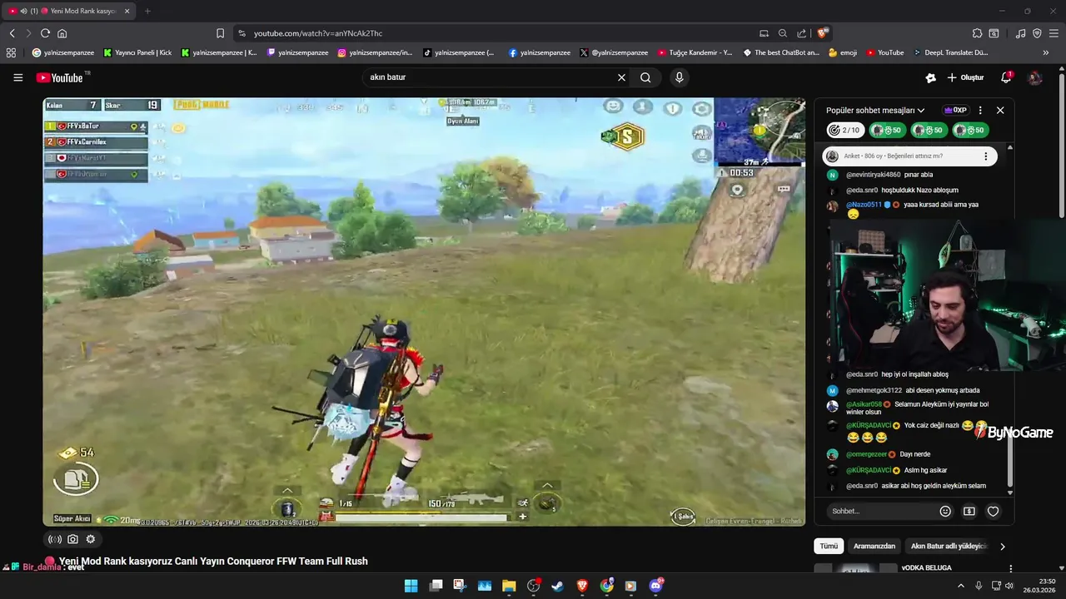Click username @mehmetgok3122 in chat
Image resolution: width=1066 pixels, height=599 pixels.
[874, 390]
